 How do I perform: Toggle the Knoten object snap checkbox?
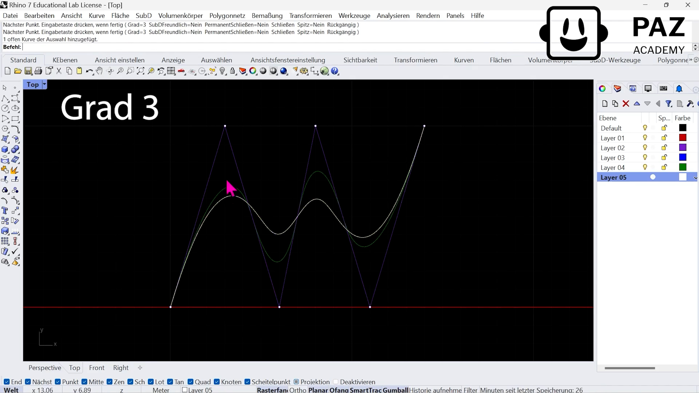click(217, 382)
